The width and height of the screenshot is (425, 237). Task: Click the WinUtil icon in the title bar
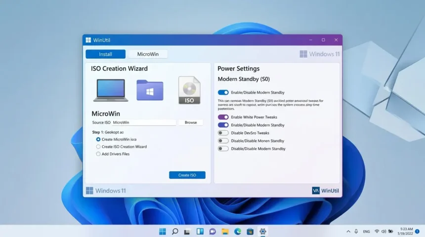pos(88,40)
